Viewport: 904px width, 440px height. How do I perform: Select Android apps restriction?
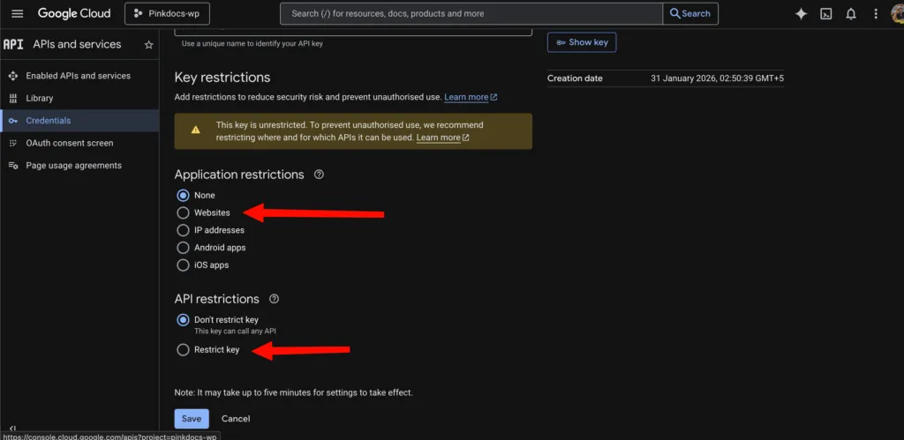tap(183, 248)
